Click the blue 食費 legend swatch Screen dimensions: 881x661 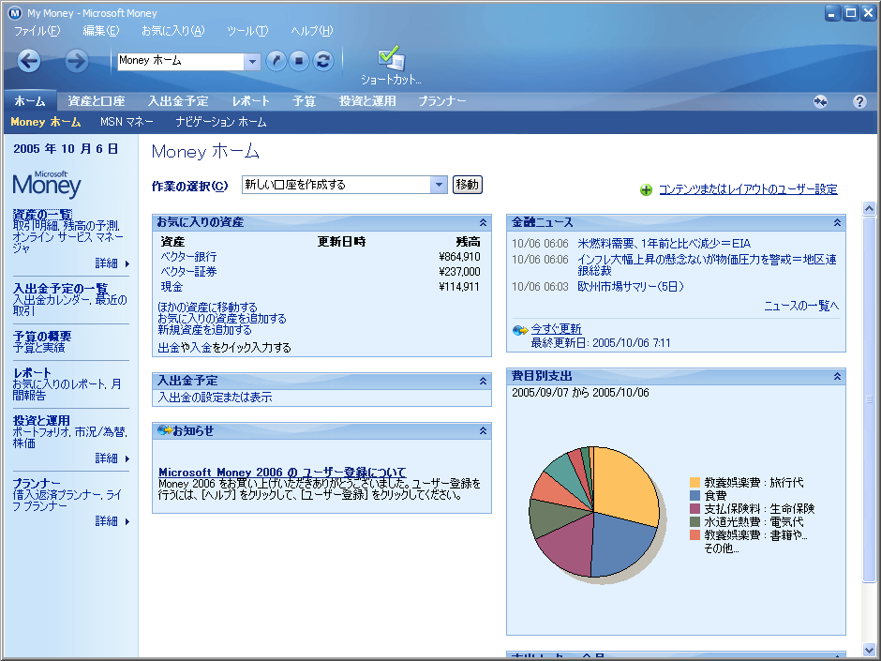coord(694,496)
